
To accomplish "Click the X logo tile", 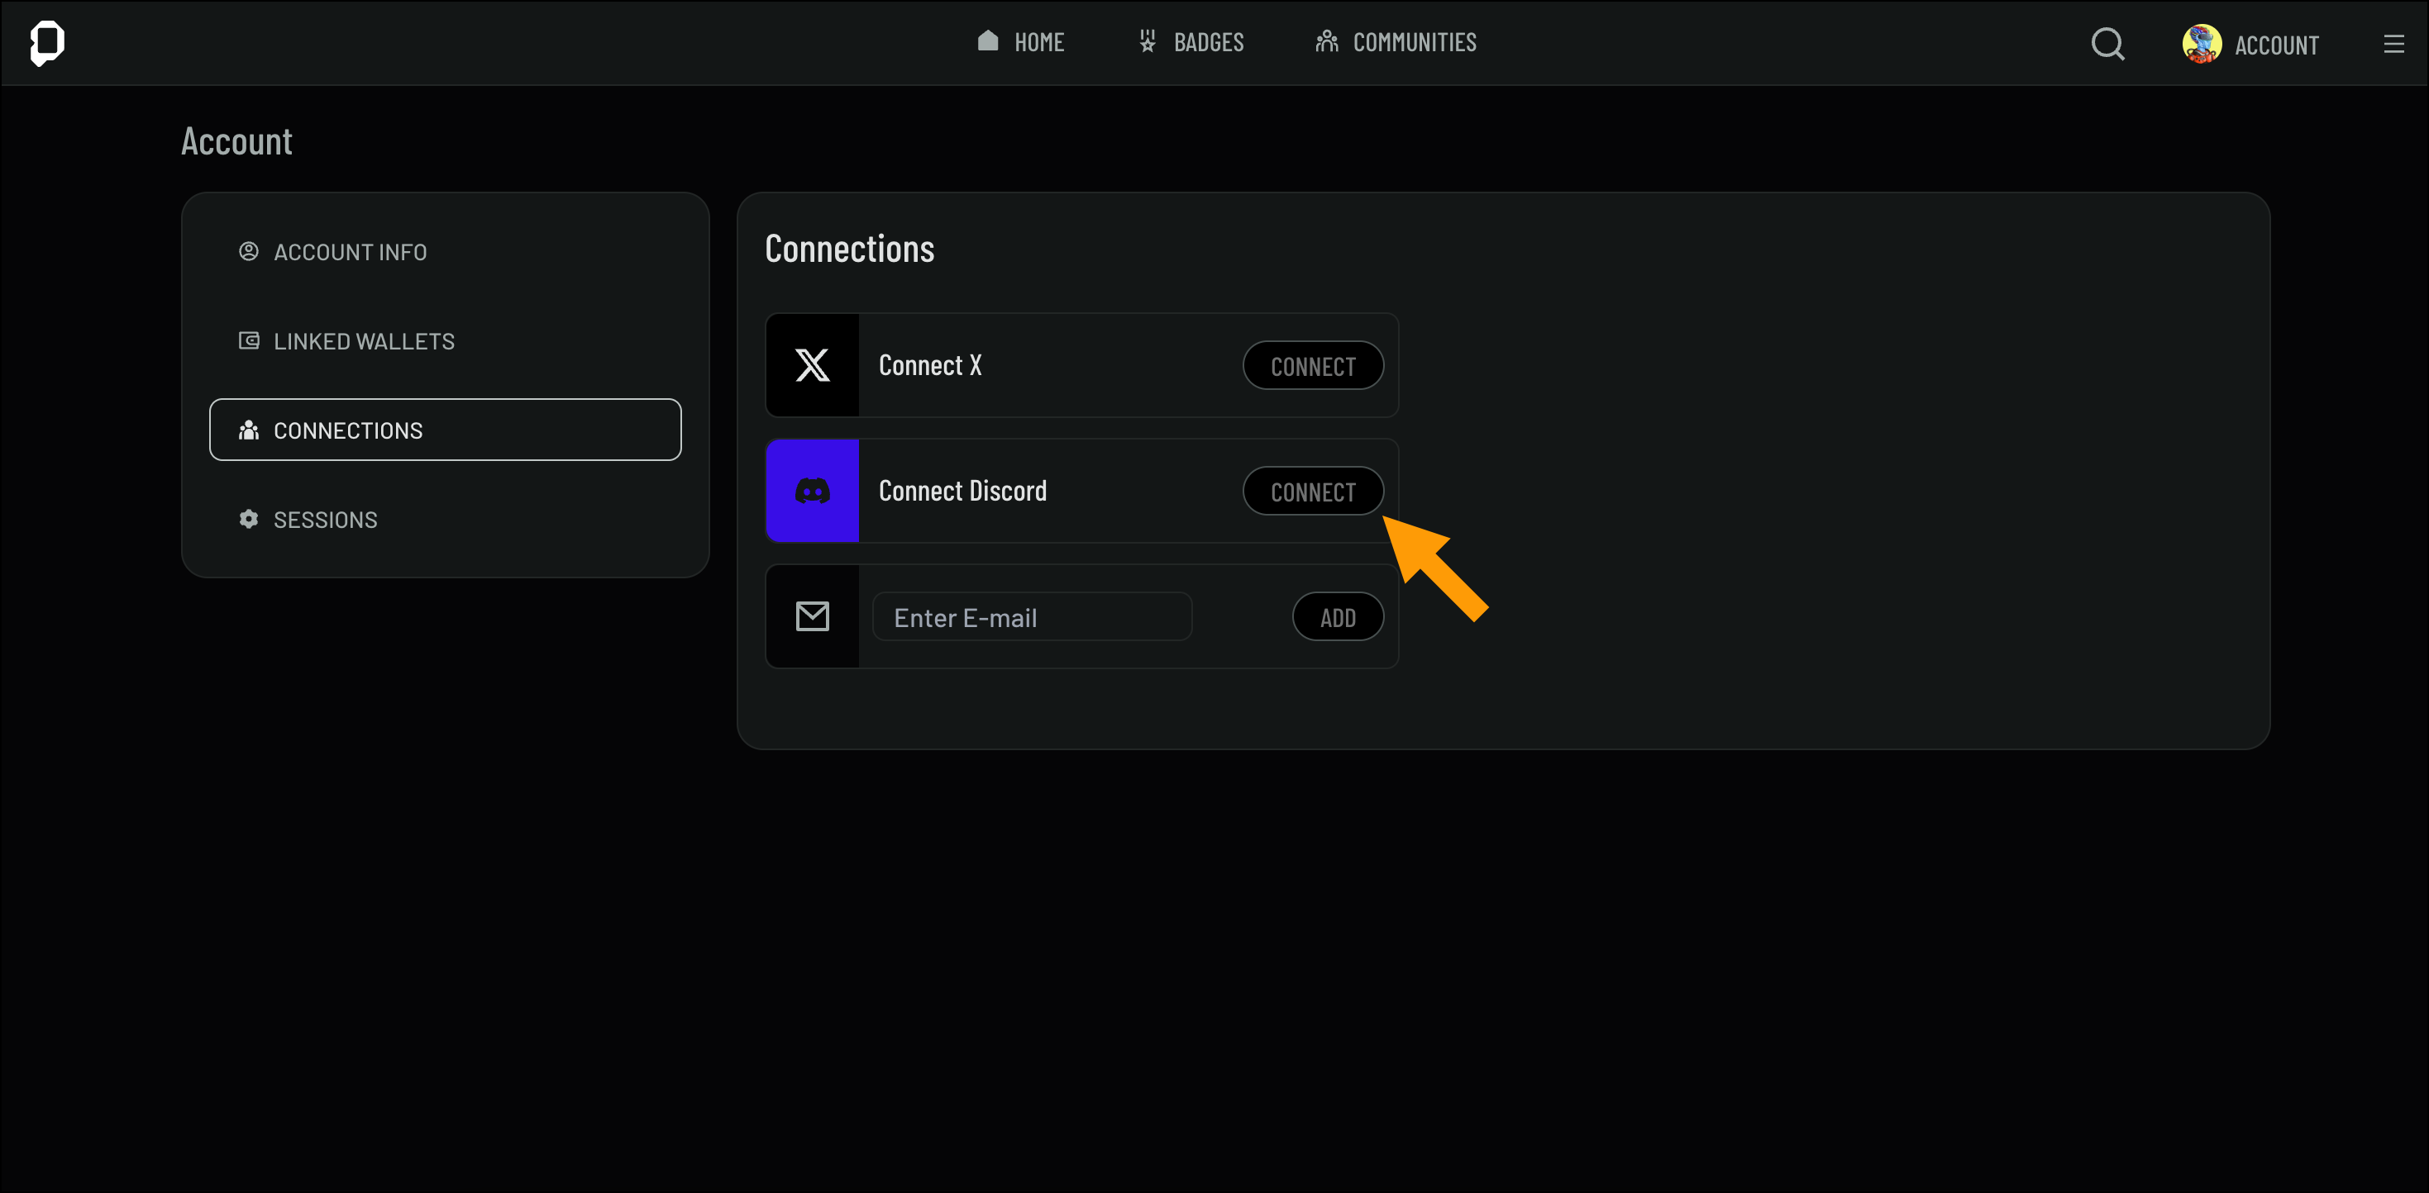I will tap(812, 366).
